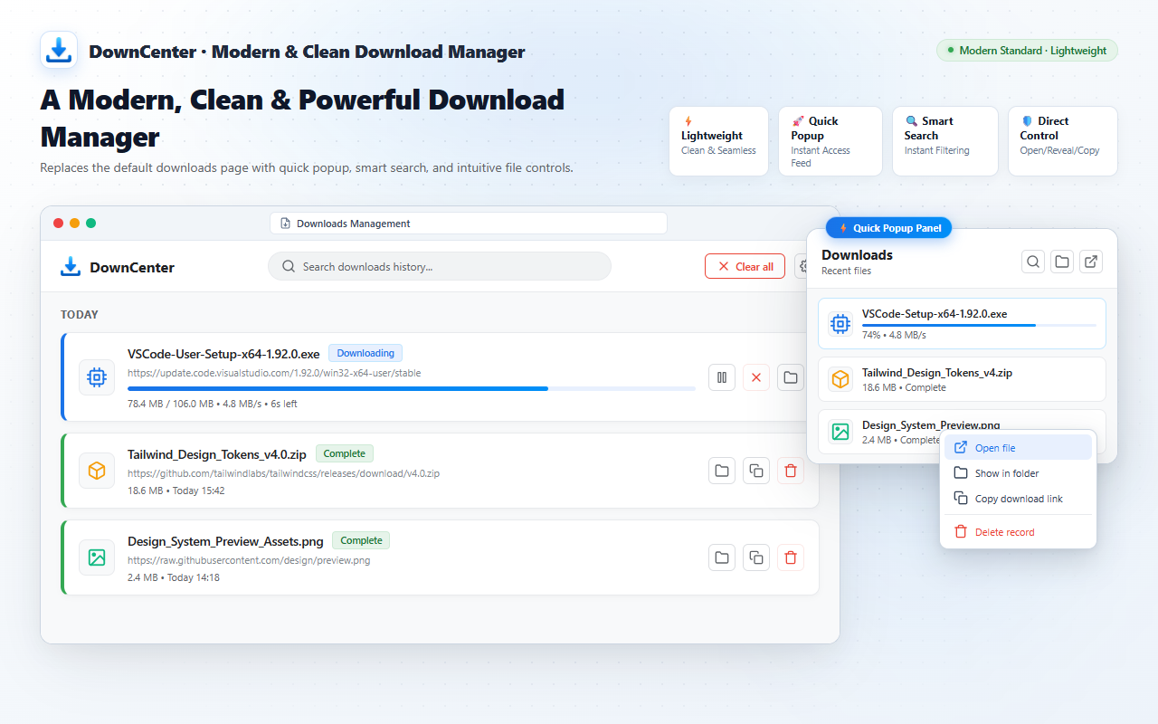Click the DownCenter download arrow logo in manager window
Screen dimensions: 1158x724
(71, 267)
